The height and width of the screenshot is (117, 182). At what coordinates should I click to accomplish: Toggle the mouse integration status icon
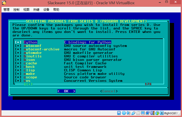pyautogui.click(x=157, y=113)
